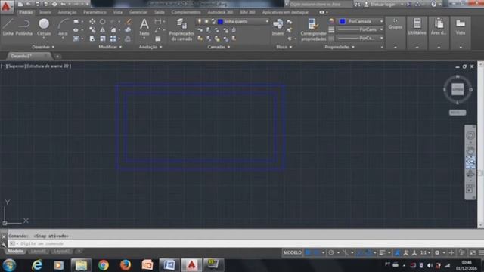Toggle lineweight display in status bar
484x272 pixels.
382,252
